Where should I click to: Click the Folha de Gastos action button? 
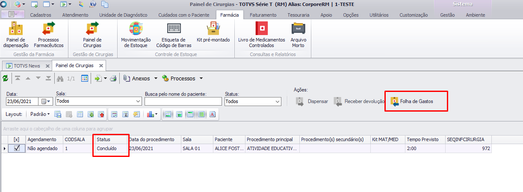tap(412, 101)
